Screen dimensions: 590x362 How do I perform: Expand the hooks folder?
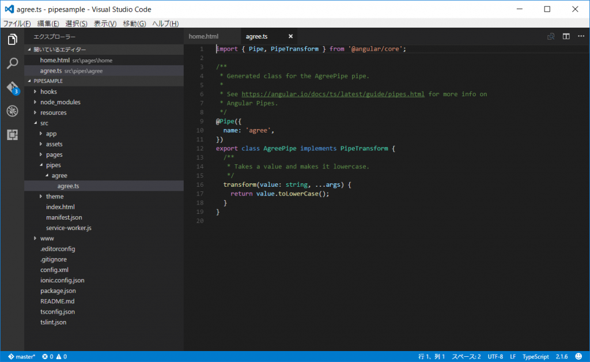pos(48,92)
